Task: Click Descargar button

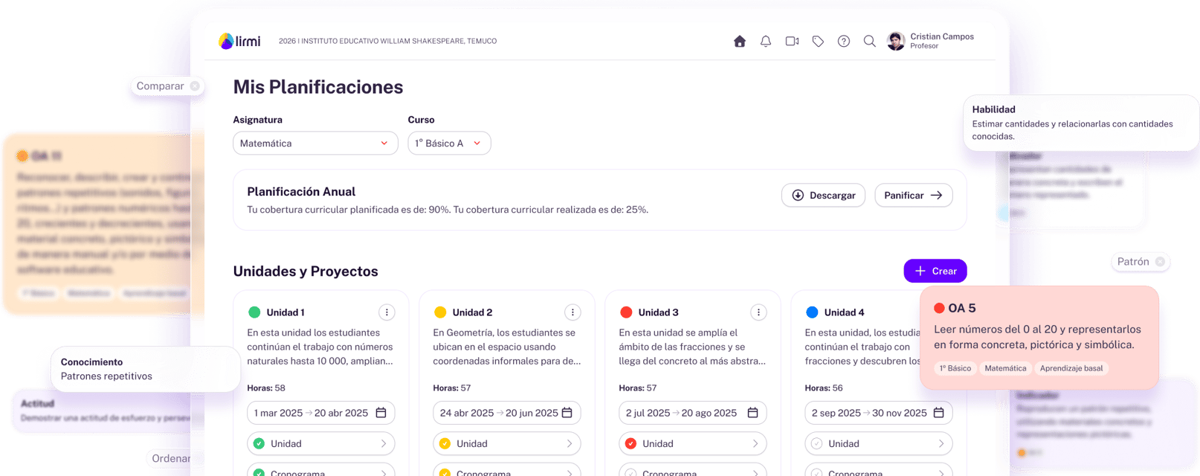Action: [x=823, y=196]
